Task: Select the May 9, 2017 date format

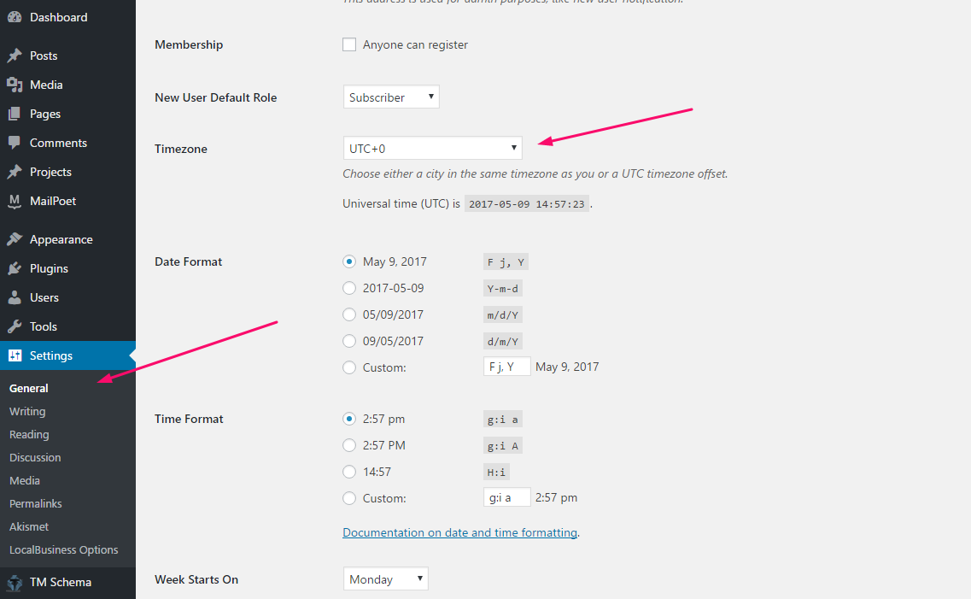Action: 349,261
